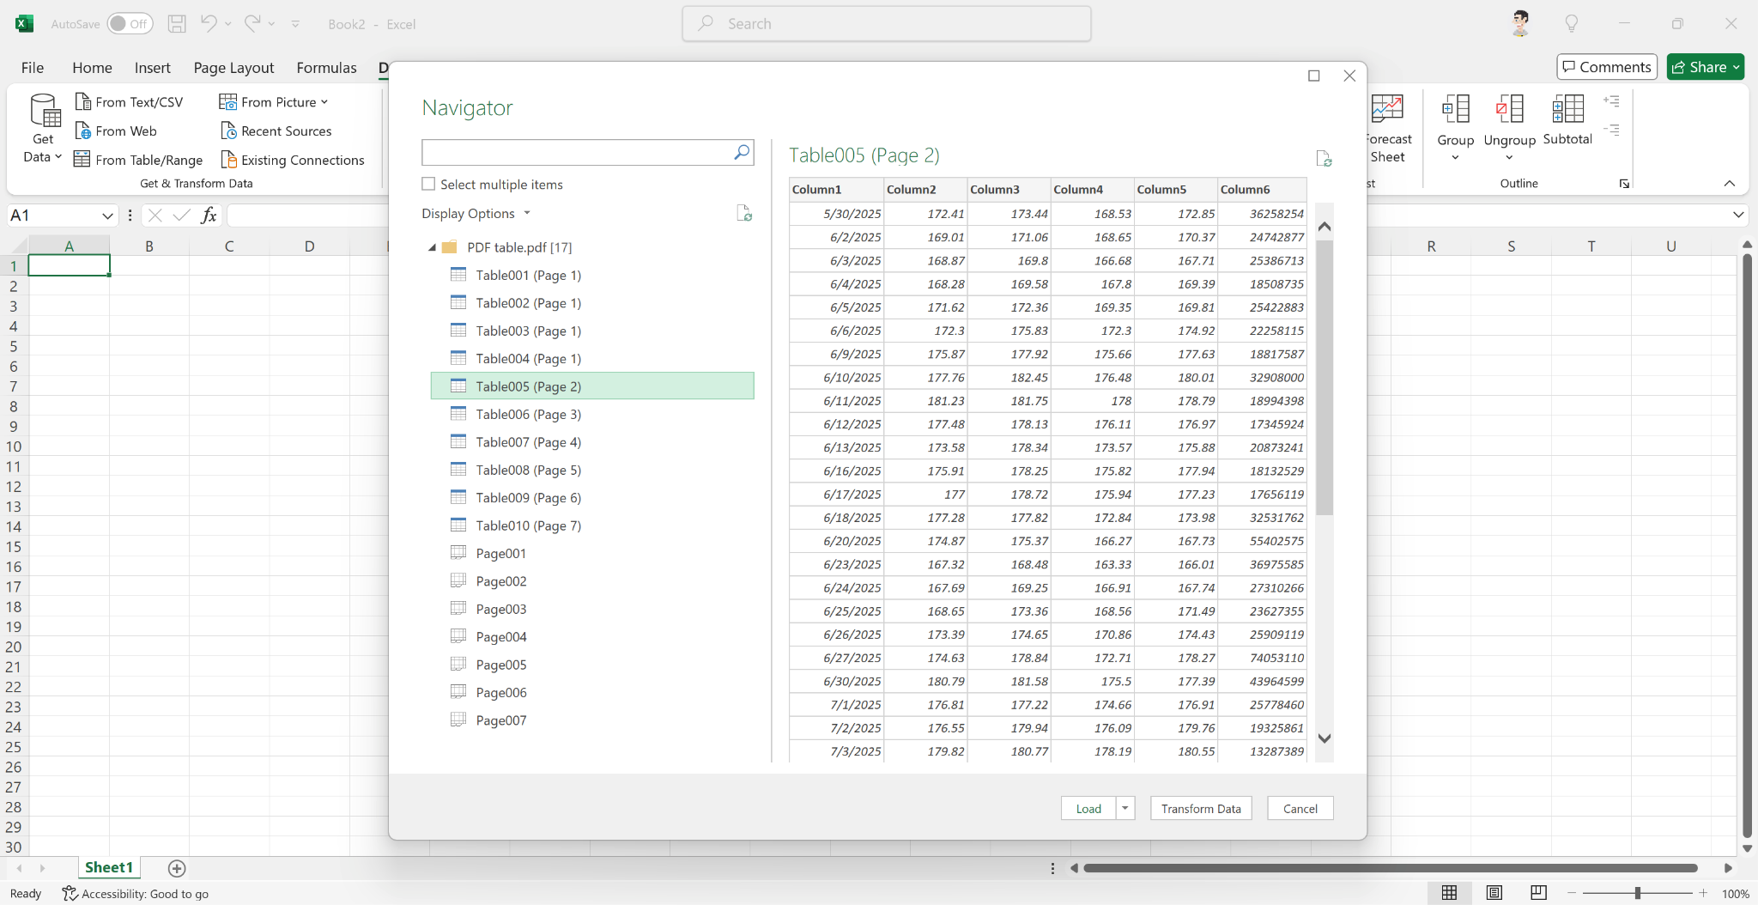
Task: Click the Save icon in title bar
Action: 177,24
